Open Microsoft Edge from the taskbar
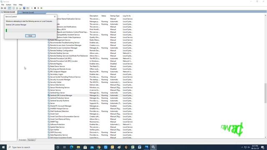The width and height of the screenshot is (267, 150). click(x=71, y=147)
